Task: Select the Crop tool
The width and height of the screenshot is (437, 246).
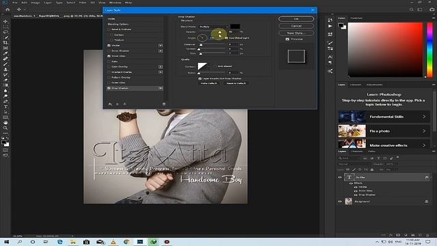Action: [x=5, y=42]
